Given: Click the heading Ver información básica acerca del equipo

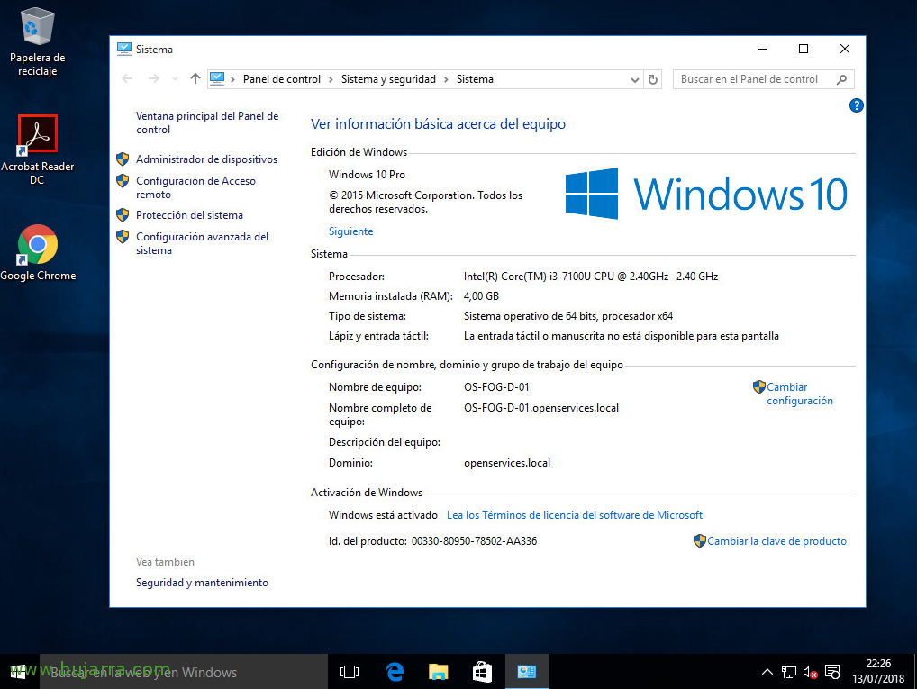Looking at the screenshot, I should coord(438,123).
